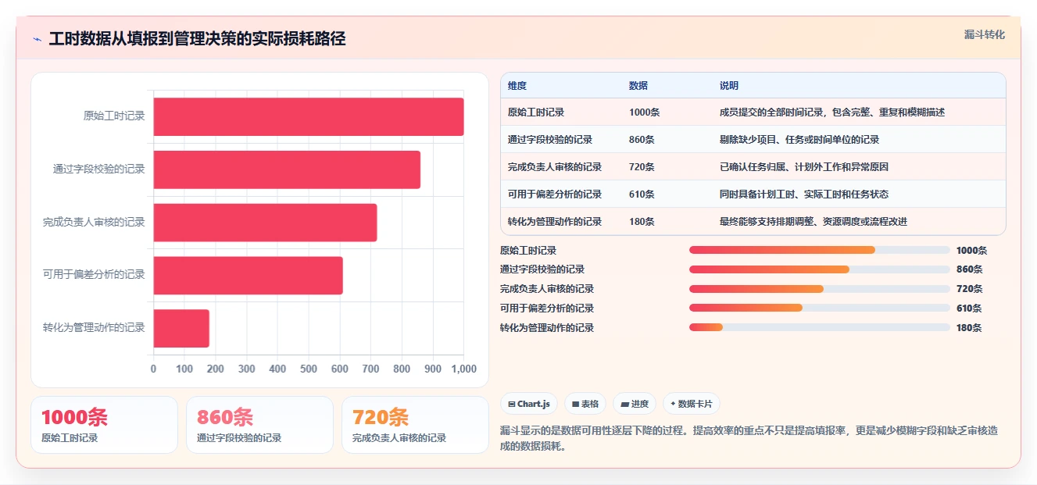Screen dimensions: 1037x485
Task: Click the 维度 table column header
Action: [517, 86]
